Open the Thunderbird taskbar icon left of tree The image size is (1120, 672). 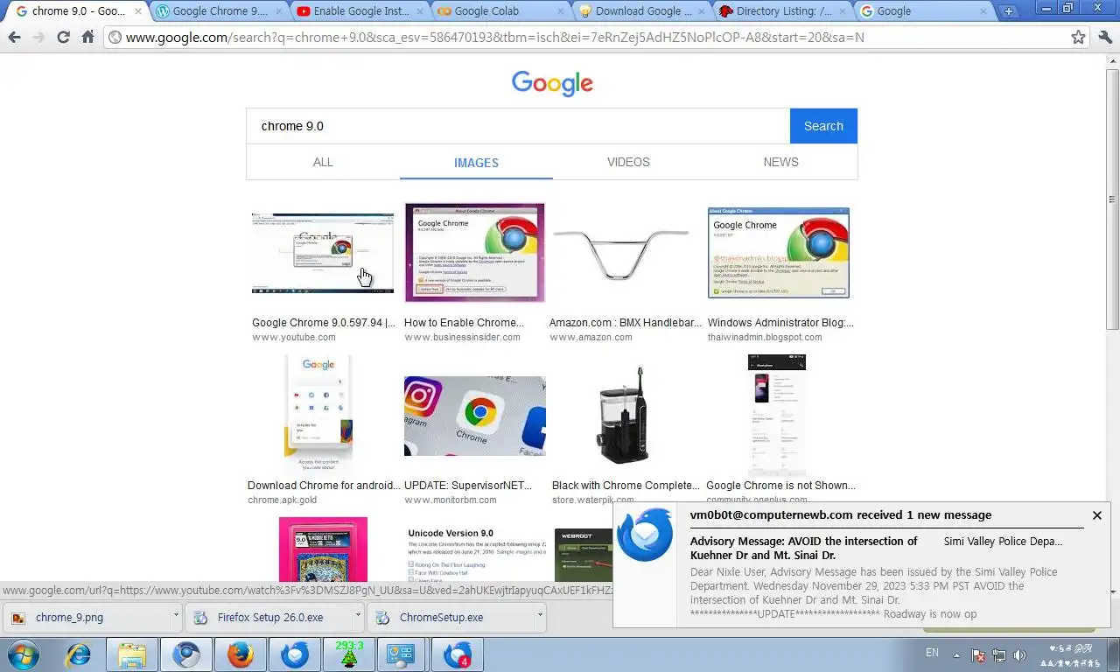click(x=295, y=654)
